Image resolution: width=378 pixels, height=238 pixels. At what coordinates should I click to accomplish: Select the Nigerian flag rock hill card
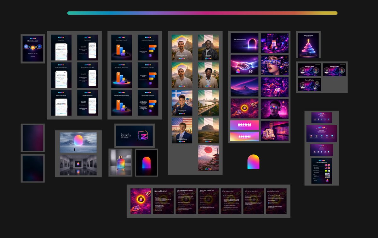[x=208, y=130]
